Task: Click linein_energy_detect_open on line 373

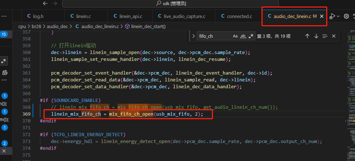Action: pos(135,142)
